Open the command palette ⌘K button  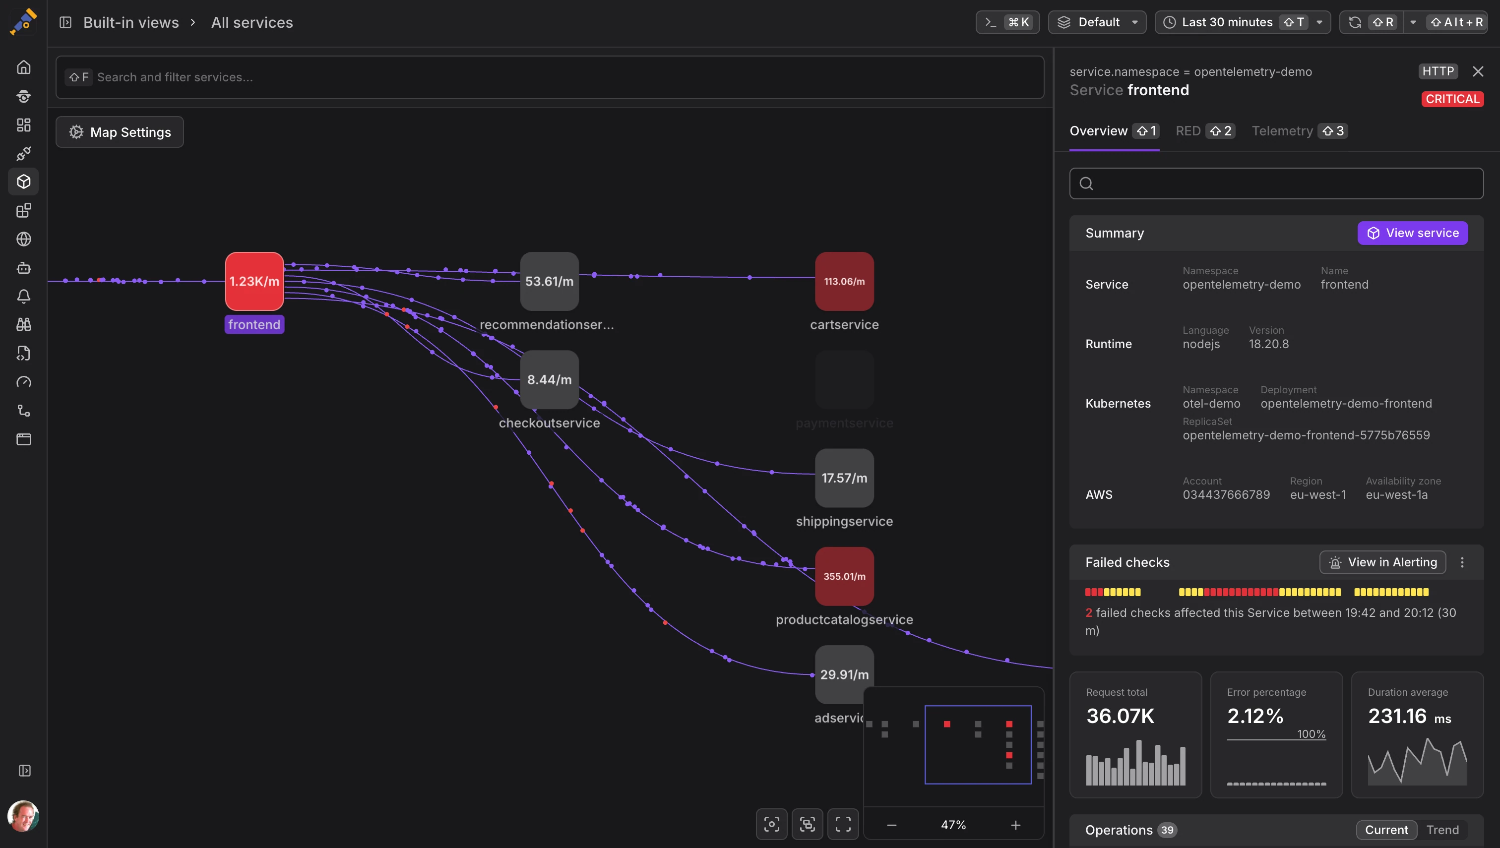[1007, 22]
